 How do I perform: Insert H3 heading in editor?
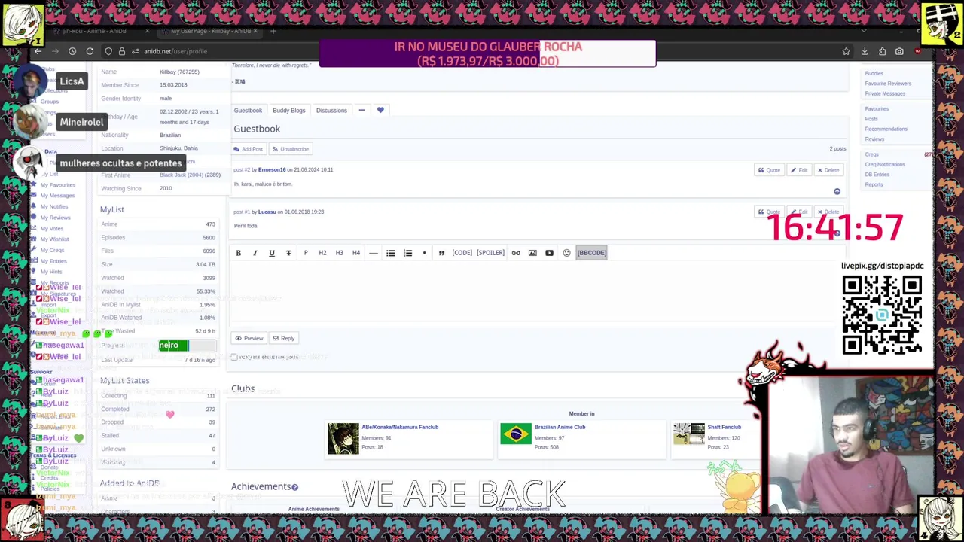click(339, 253)
